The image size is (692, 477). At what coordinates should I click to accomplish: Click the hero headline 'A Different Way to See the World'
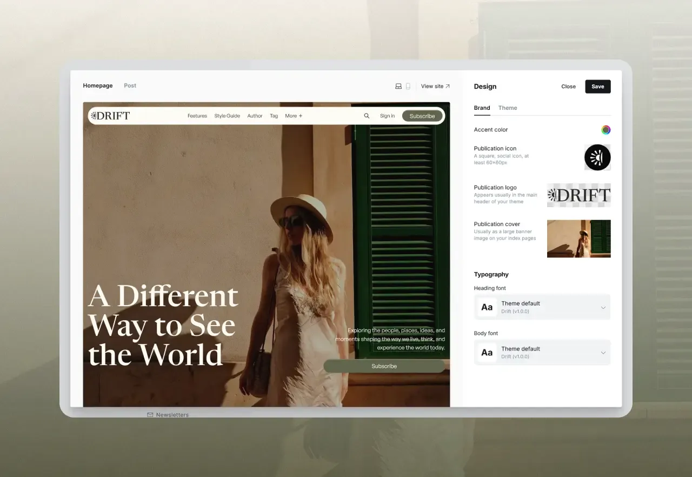coord(163,325)
